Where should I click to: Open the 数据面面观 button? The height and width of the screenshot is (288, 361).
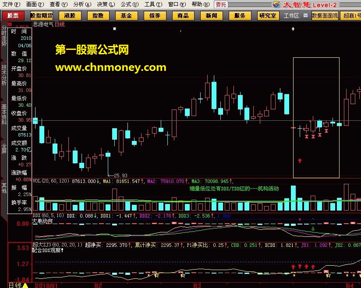click(325, 16)
